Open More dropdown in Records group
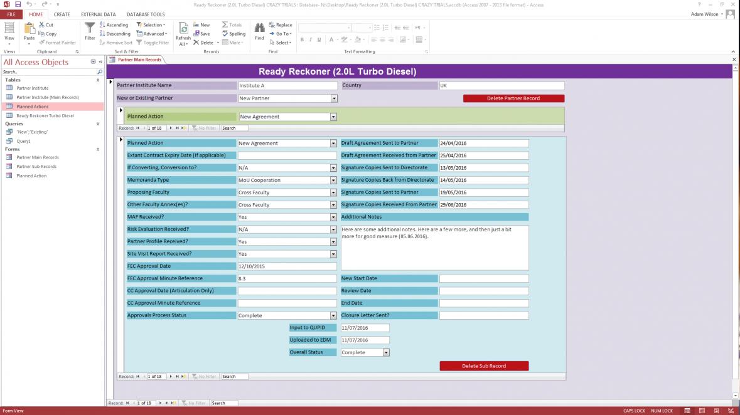Image resolution: width=740 pixels, height=415 pixels. pos(233,43)
